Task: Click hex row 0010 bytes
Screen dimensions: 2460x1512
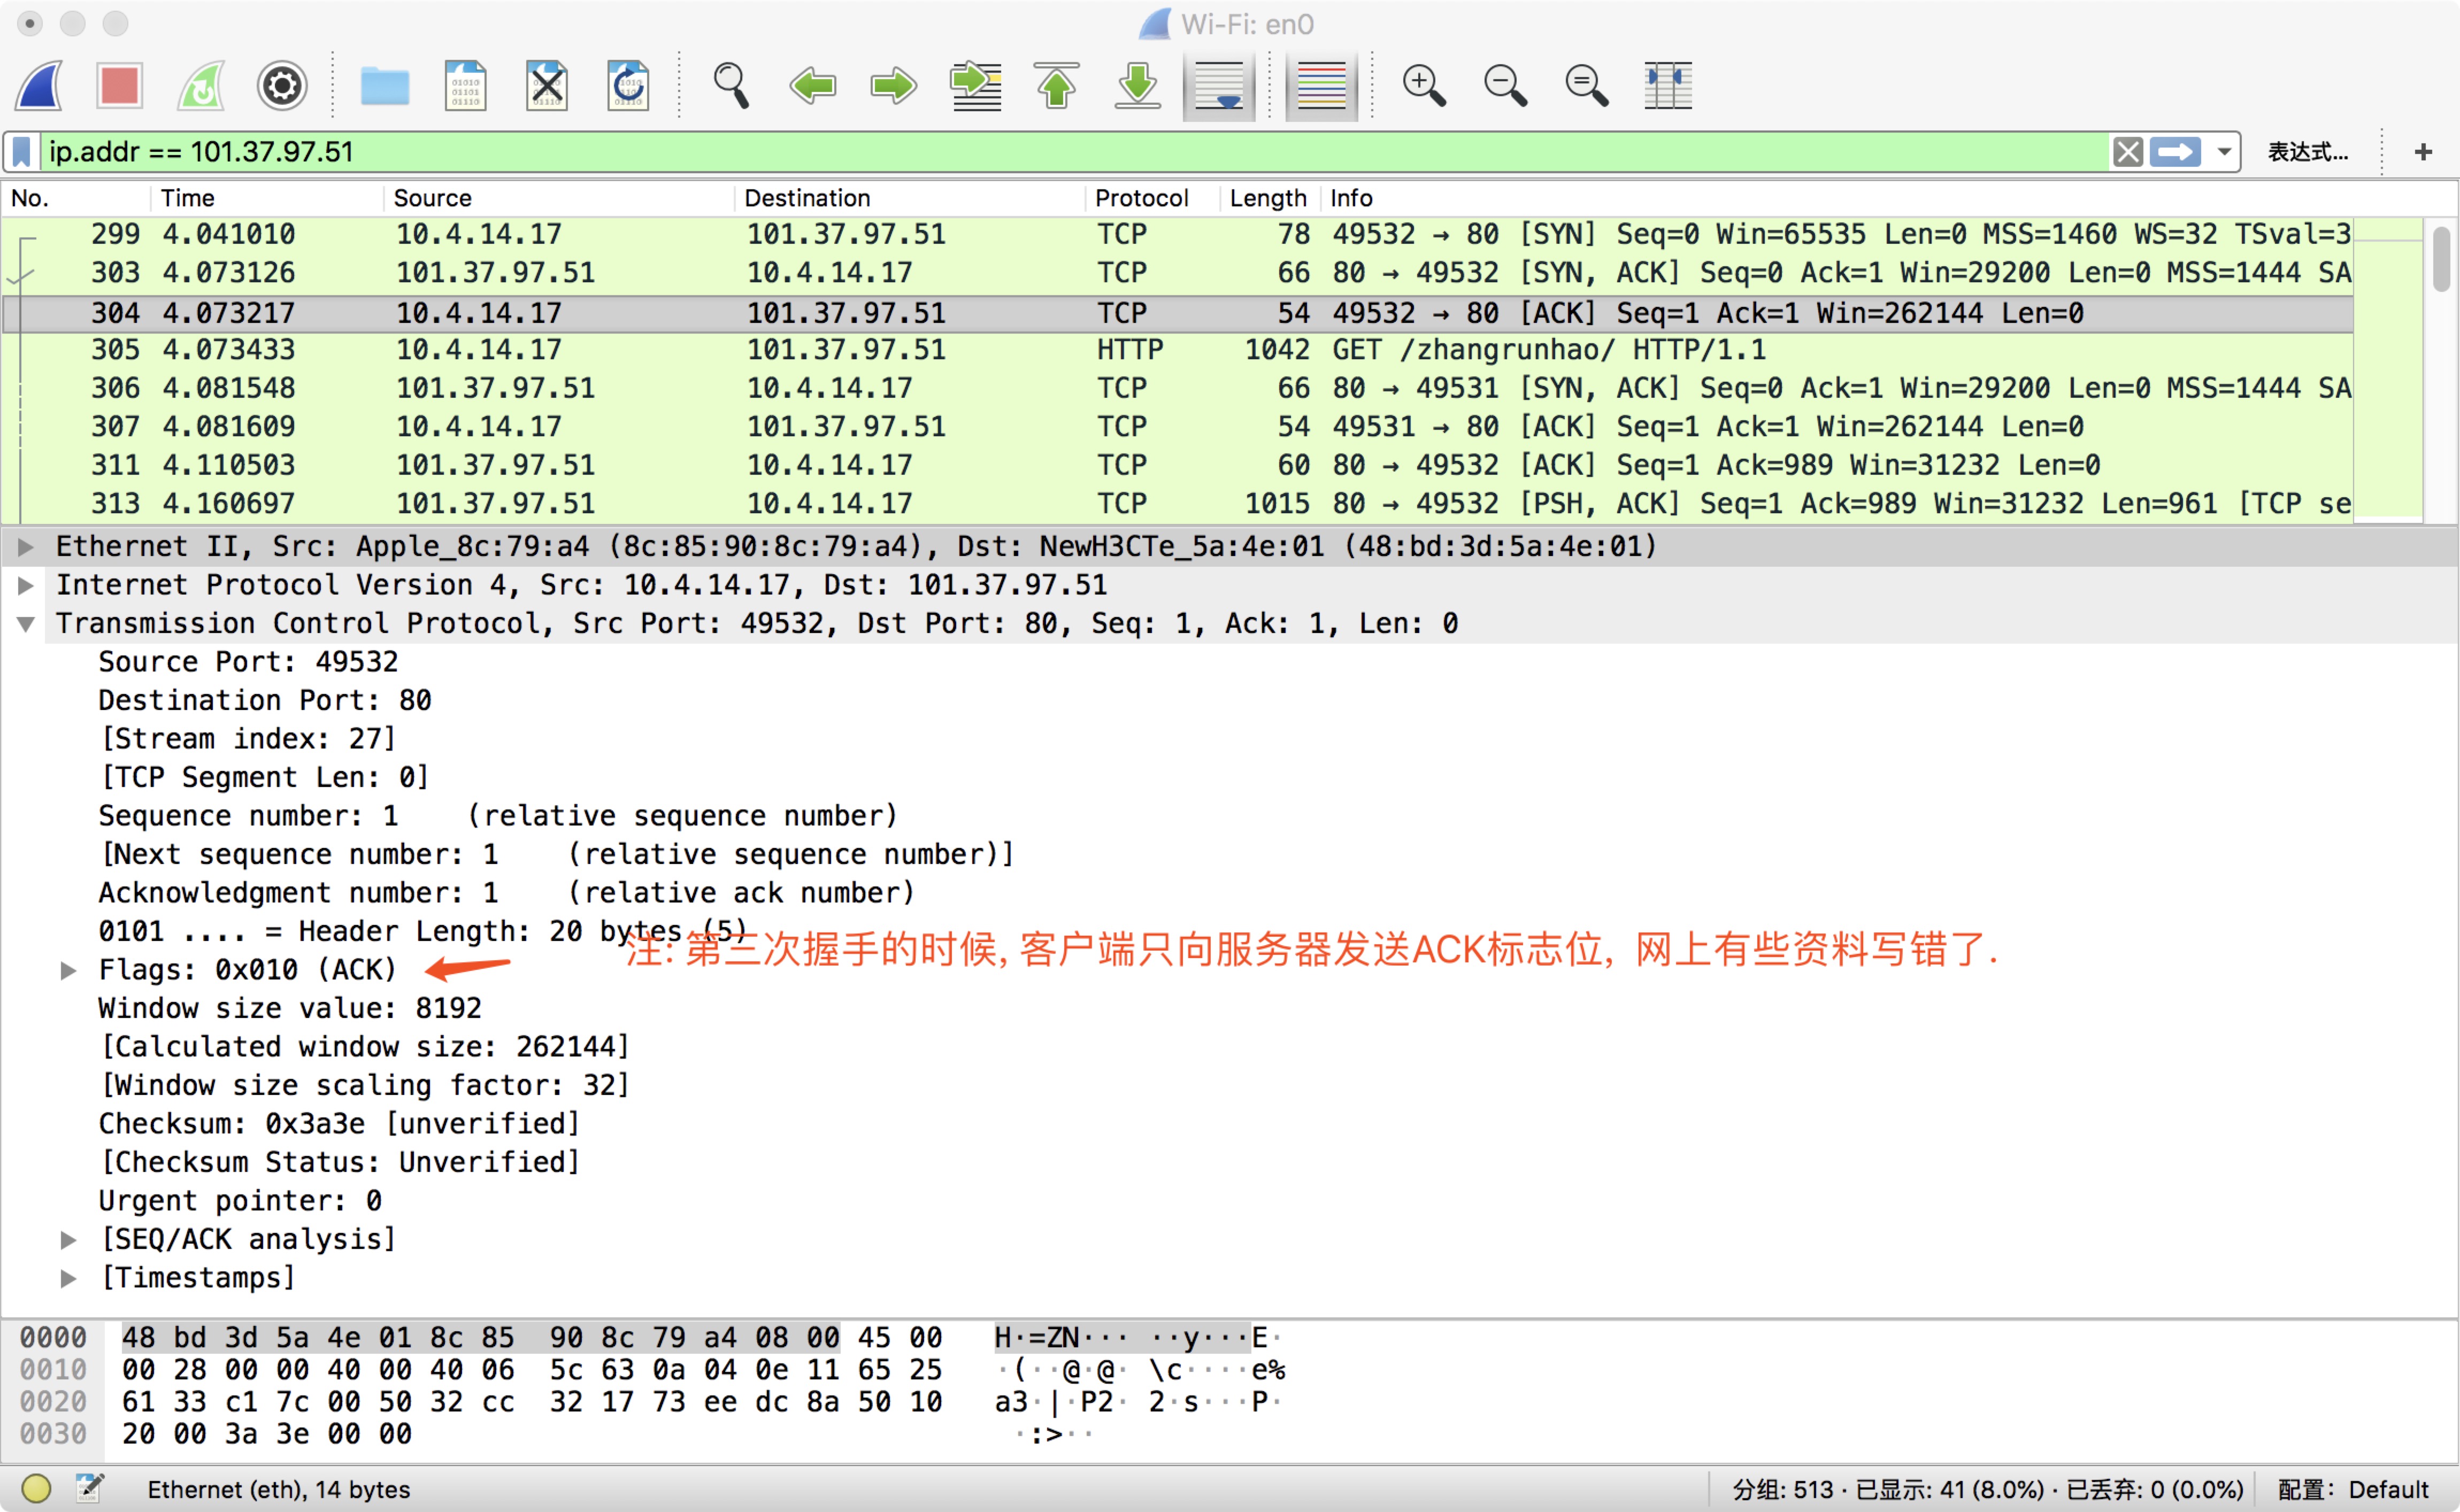Action: [x=532, y=1370]
